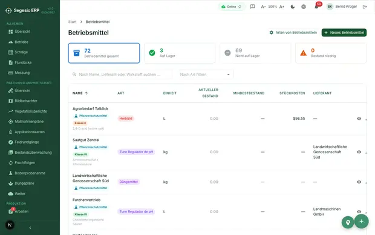Click the Segesio ERP logo icon

8,10
